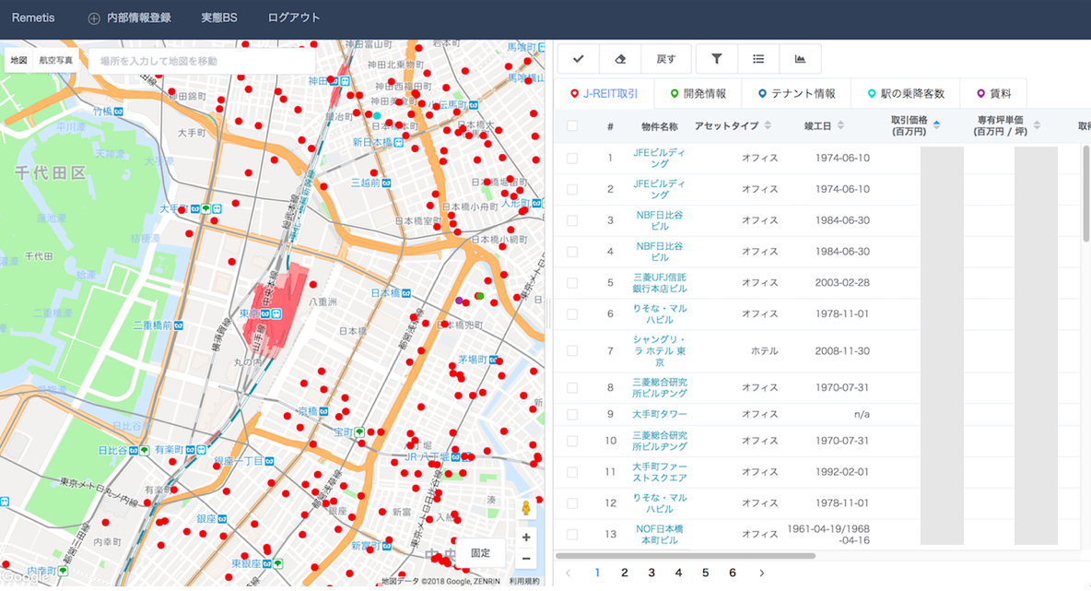Switch map to 航空写真 view
1091x591 pixels.
click(55, 61)
